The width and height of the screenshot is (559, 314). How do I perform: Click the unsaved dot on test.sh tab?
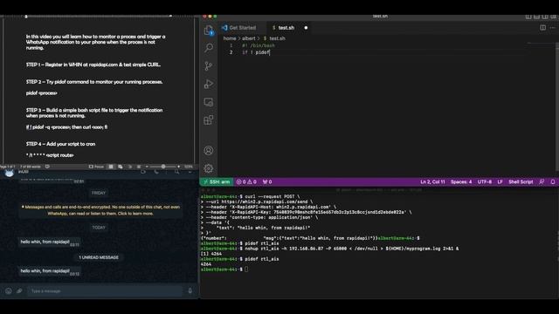coord(306,28)
